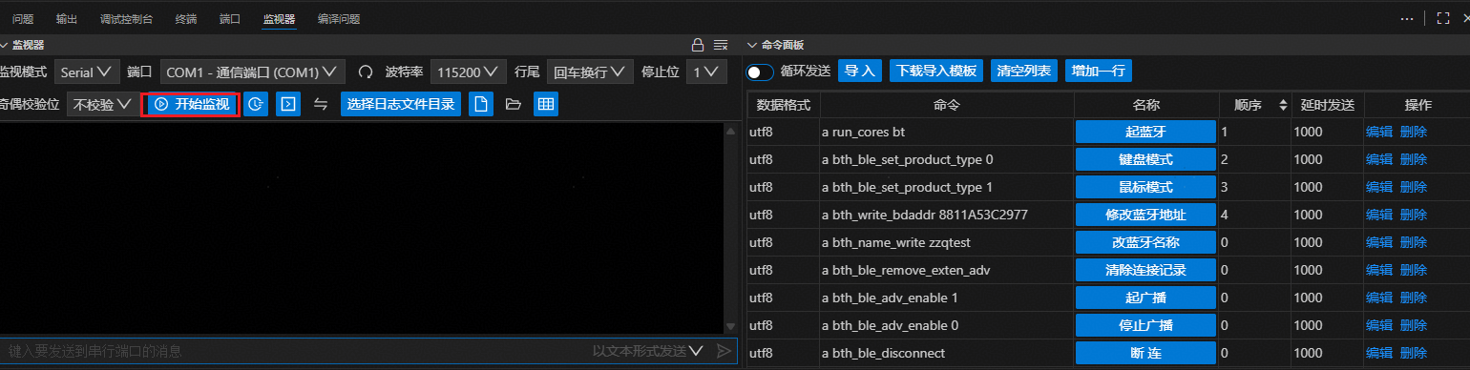Clear the monitor output with the clear-lines icon
The image size is (1470, 370).
[721, 45]
